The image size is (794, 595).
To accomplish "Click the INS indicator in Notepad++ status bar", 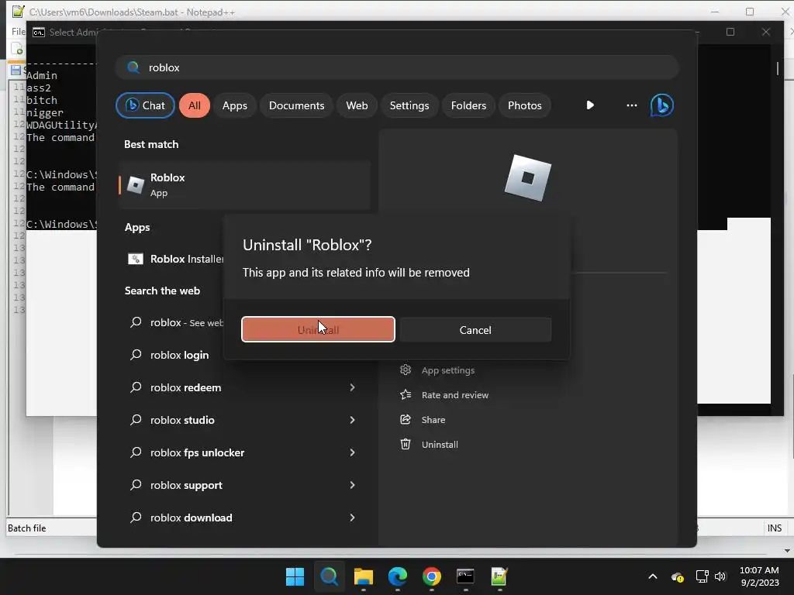I will tap(775, 528).
